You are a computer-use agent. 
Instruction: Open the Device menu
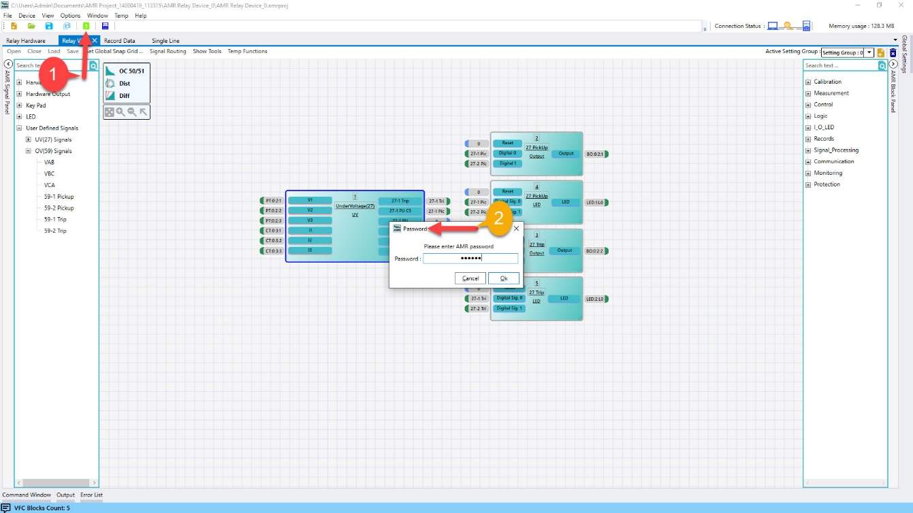point(27,16)
